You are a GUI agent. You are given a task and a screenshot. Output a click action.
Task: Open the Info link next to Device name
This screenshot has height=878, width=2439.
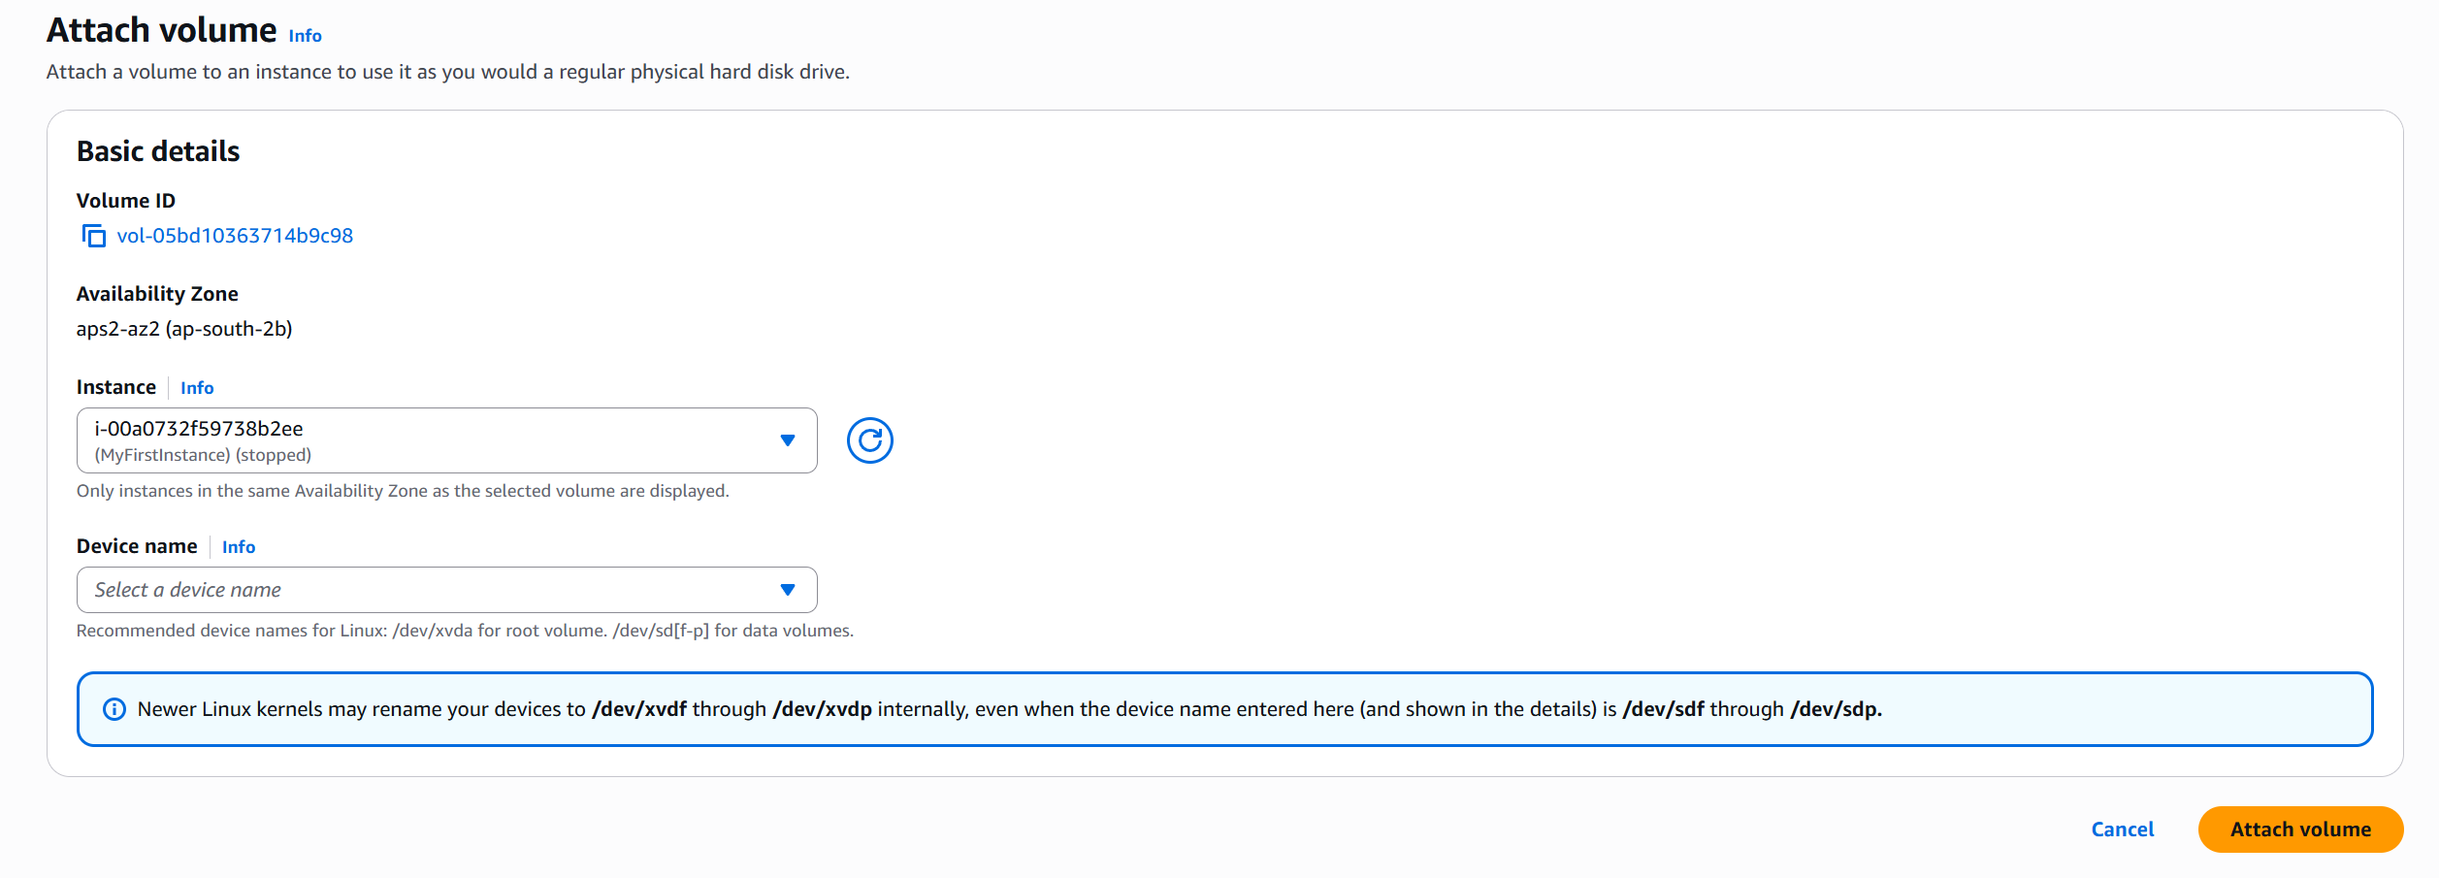[x=239, y=547]
